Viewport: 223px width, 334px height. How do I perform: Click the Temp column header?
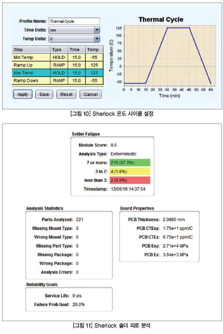click(94, 50)
